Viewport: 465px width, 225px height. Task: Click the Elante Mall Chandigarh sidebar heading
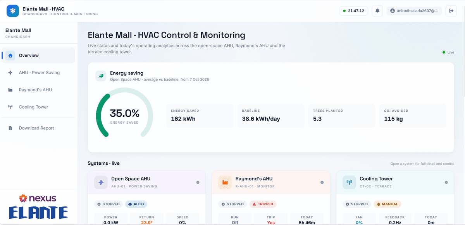[18, 33]
